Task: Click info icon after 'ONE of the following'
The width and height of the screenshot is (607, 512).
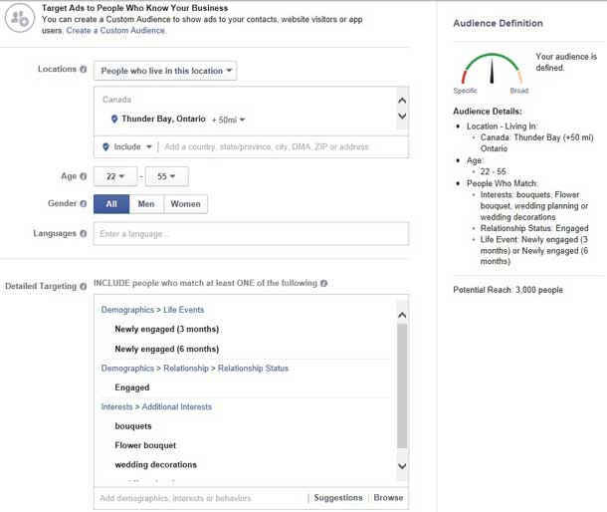Action: [324, 284]
